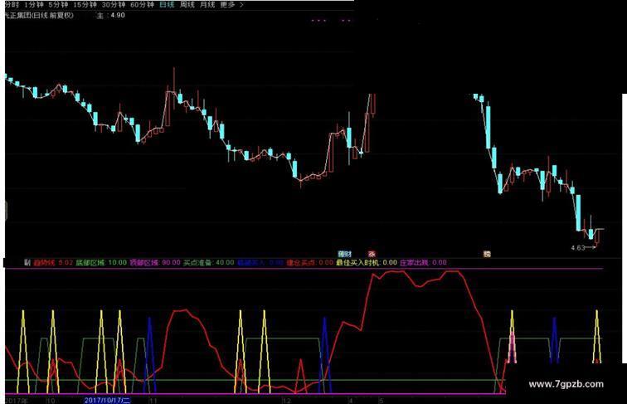Open the 更多 periods menu
Viewport: 627px width, 404px height.
(227, 5)
